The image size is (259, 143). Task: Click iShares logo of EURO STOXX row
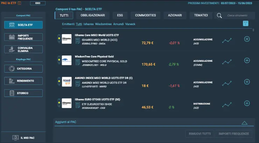coord(66,103)
